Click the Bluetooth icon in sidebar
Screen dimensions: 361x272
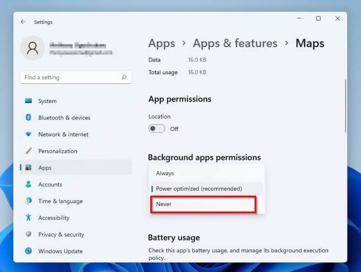28,117
